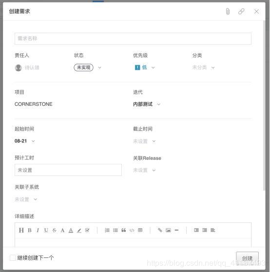Insert an unordered bullet list
Viewport: 270px width, 272px height.
pyautogui.click(x=116, y=230)
